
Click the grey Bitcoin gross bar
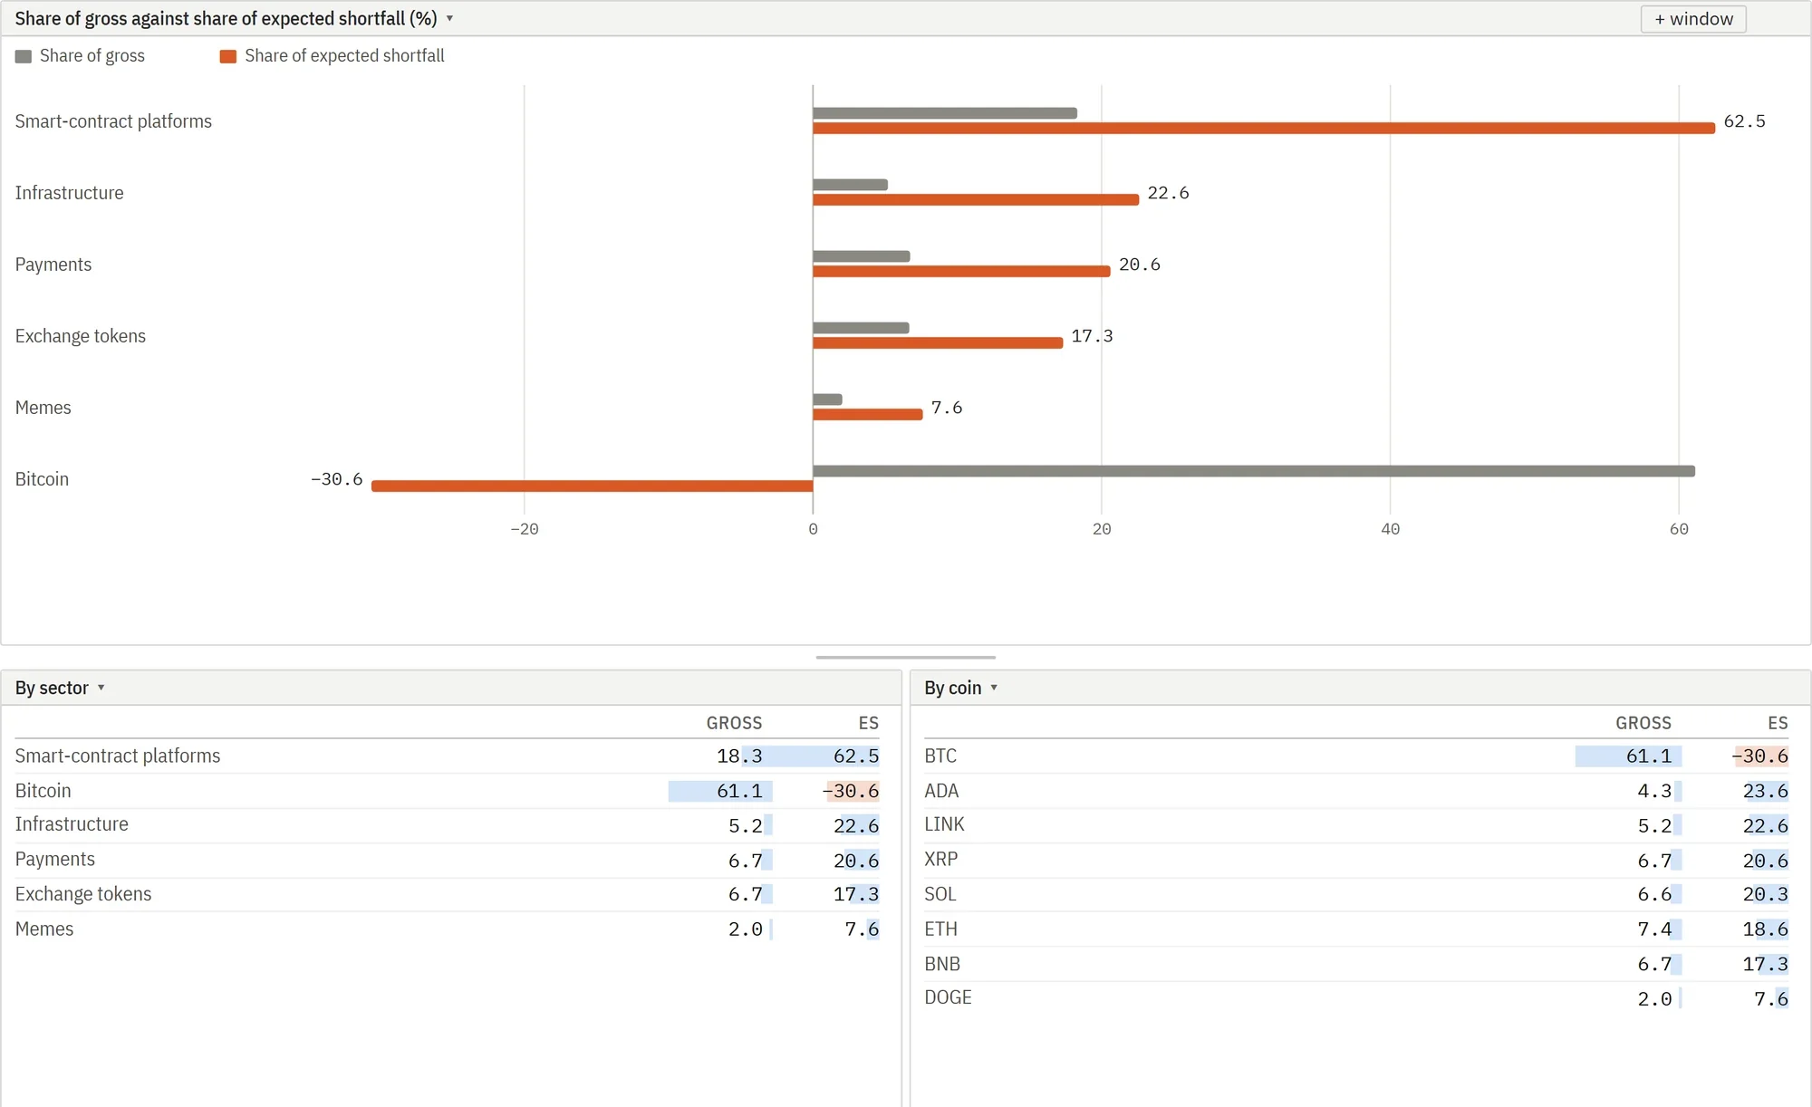[1254, 471]
